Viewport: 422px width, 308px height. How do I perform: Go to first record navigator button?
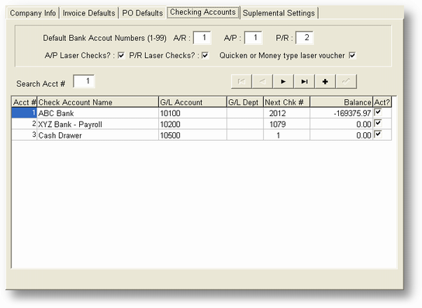(241, 81)
